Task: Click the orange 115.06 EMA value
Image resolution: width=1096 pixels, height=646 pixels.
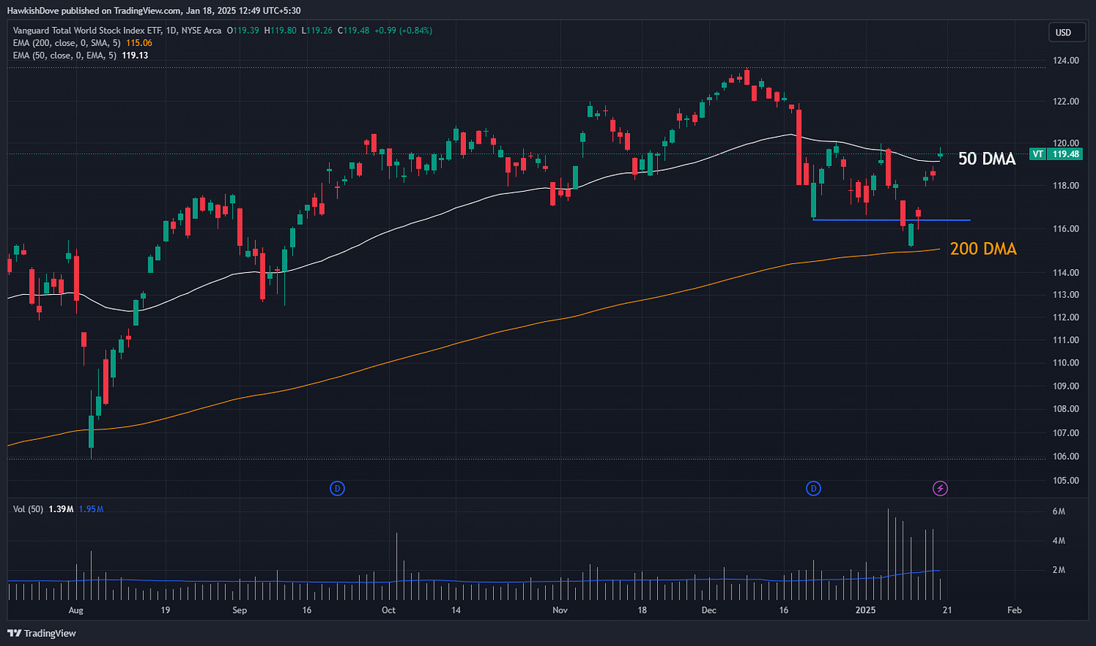Action: [x=139, y=43]
